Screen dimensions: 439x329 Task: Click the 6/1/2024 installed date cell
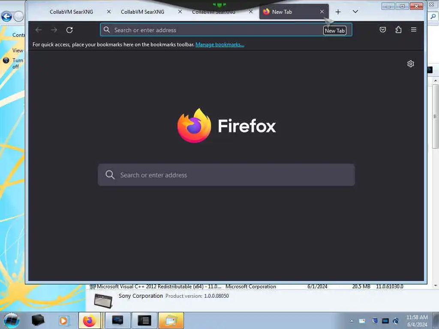317,287
